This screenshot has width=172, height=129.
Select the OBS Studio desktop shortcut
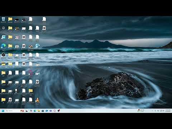(x=3, y=56)
